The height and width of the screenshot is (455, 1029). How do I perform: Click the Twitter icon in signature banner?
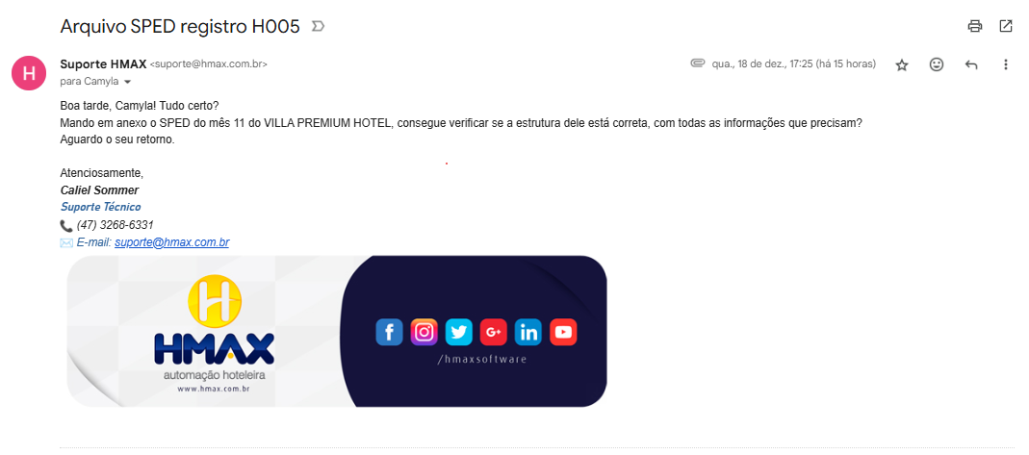[459, 333]
